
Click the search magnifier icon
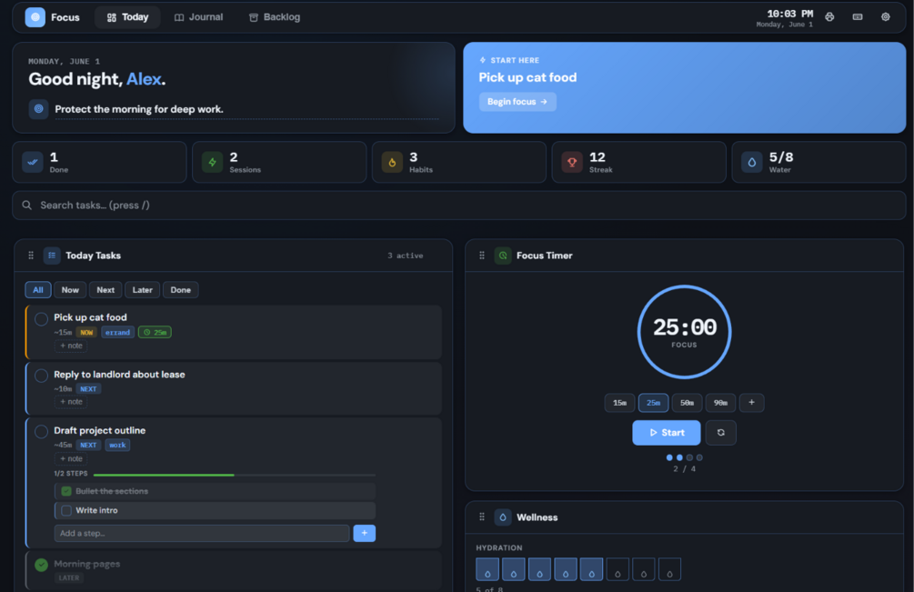tap(26, 206)
